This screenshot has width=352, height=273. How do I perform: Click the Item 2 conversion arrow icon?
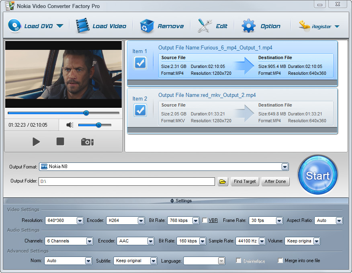[244, 113]
